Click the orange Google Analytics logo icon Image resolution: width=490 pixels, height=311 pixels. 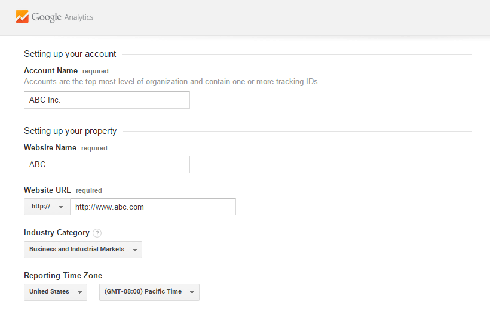(22, 17)
